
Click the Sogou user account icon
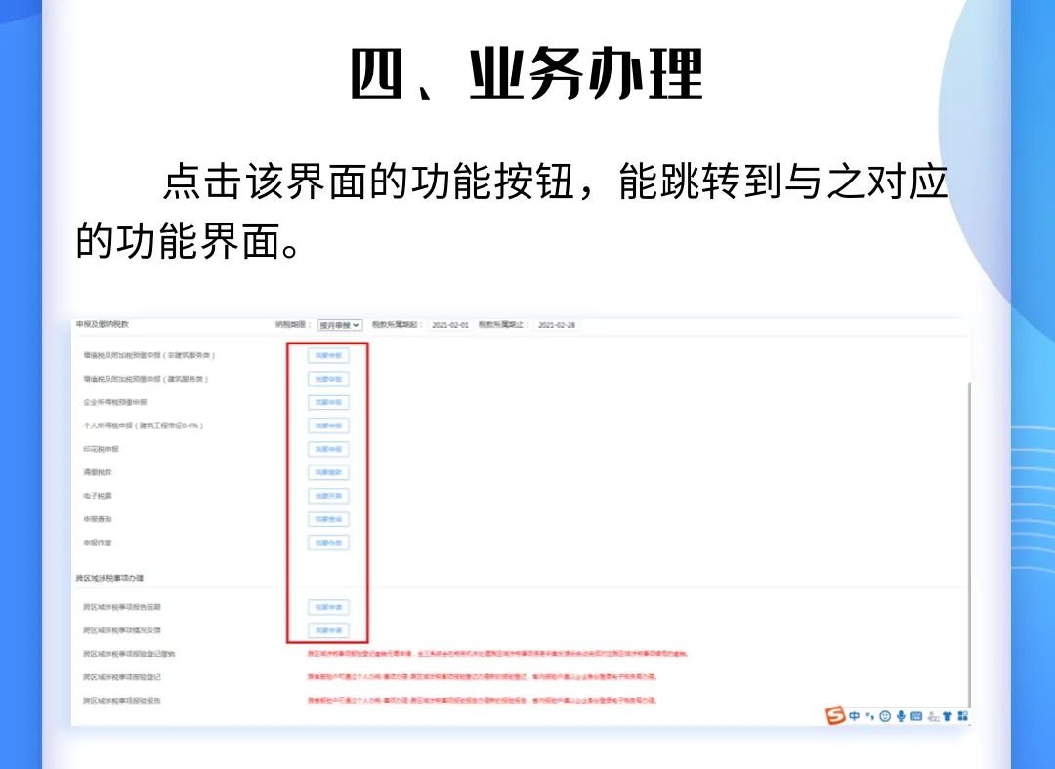(933, 716)
